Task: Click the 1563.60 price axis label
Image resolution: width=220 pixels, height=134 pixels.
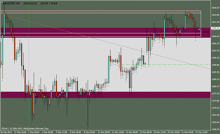Action: [215, 122]
